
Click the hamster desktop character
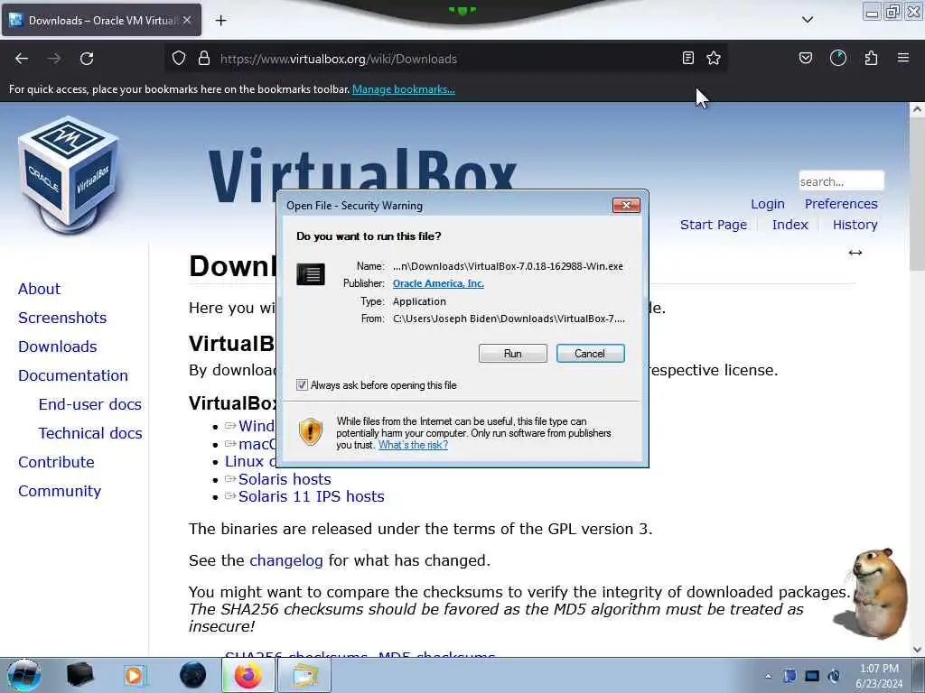point(872,593)
